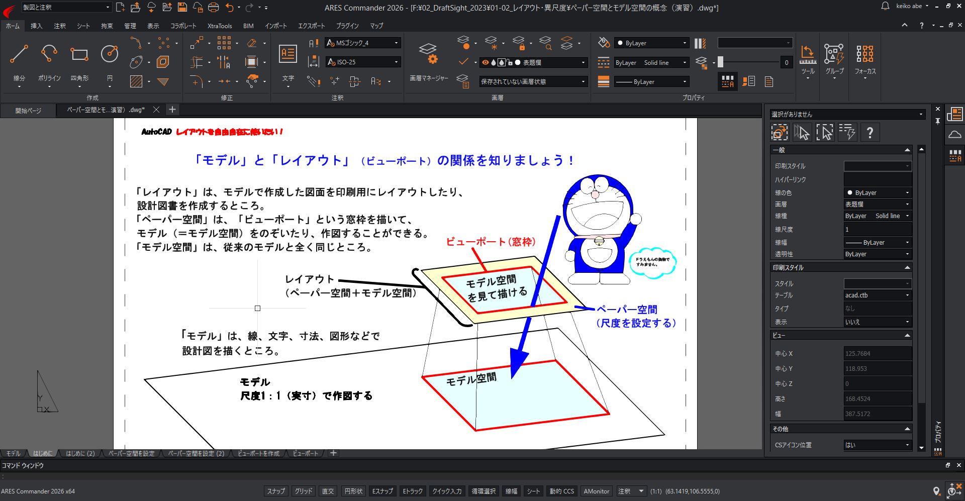The image size is (965, 501).
Task: Click the properties palette icon in ribbon
Action: pos(727,81)
